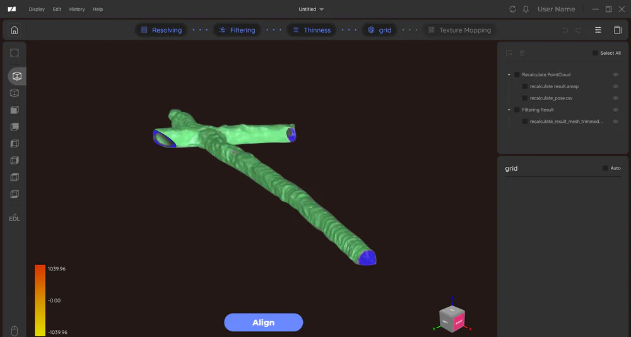This screenshot has width=631, height=337.
Task: Click the Home icon button
Action: tap(14, 30)
